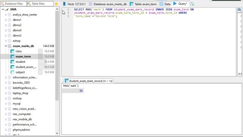Click the dbms1 database icon

[x=9, y=20]
